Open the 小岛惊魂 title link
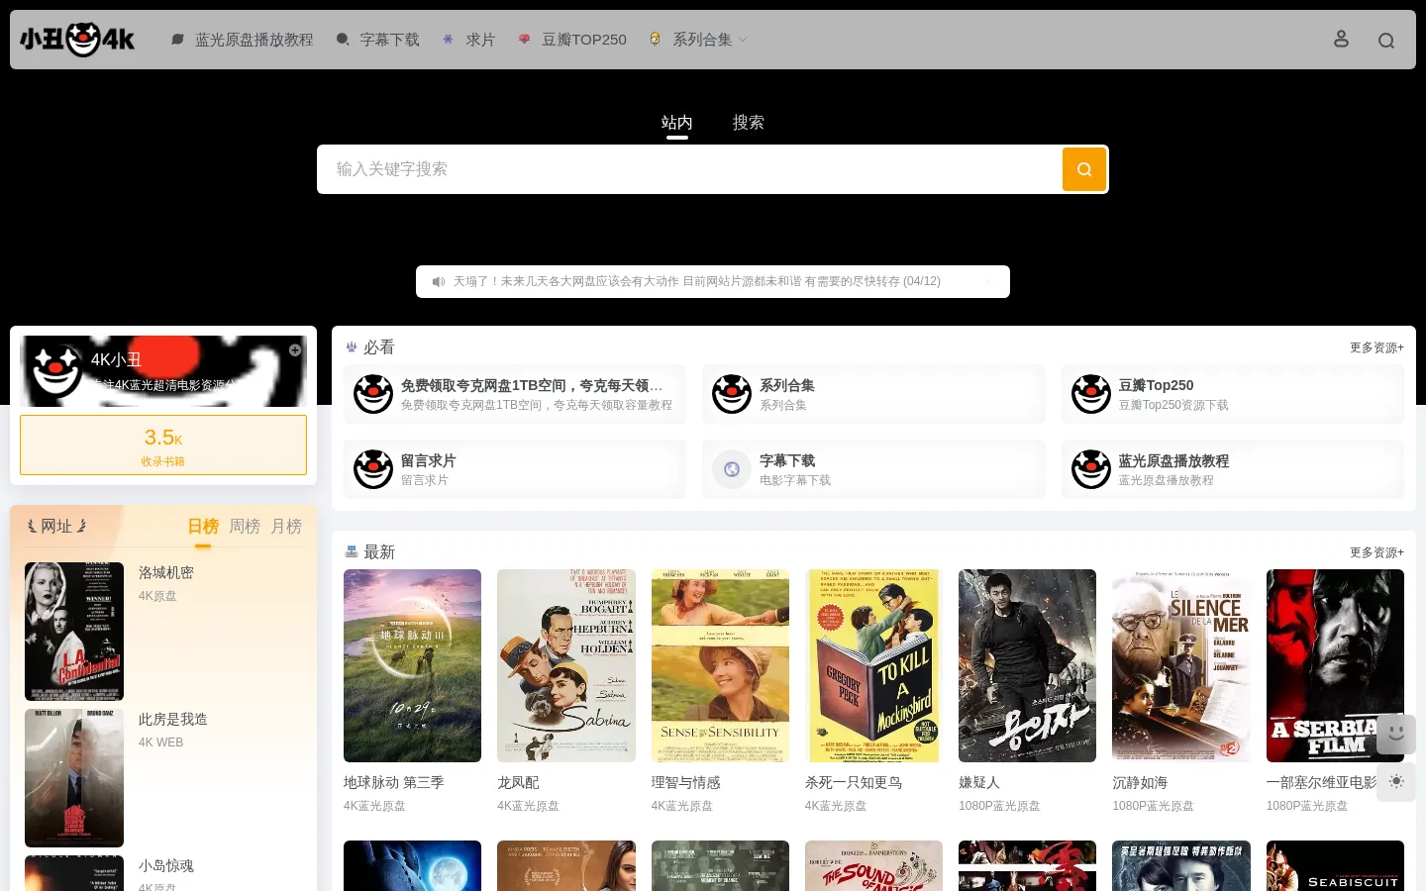This screenshot has width=1426, height=891. pos(166,866)
